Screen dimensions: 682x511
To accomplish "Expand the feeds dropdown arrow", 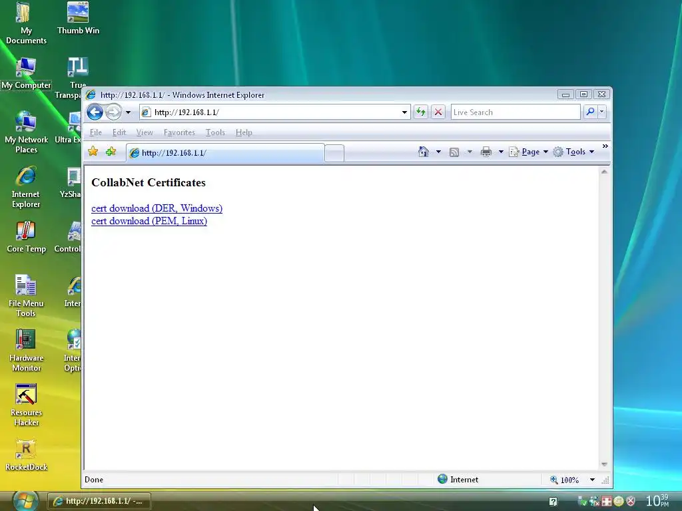I will pyautogui.click(x=470, y=152).
